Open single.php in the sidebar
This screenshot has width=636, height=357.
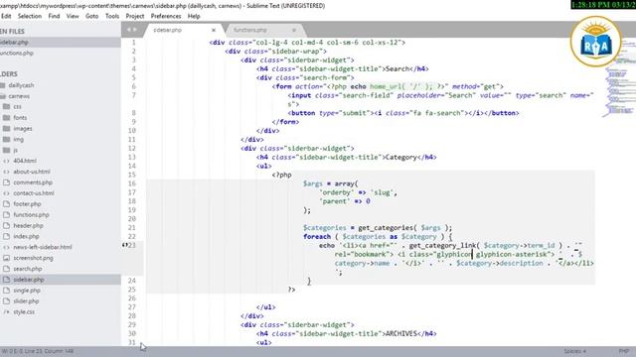coord(27,291)
